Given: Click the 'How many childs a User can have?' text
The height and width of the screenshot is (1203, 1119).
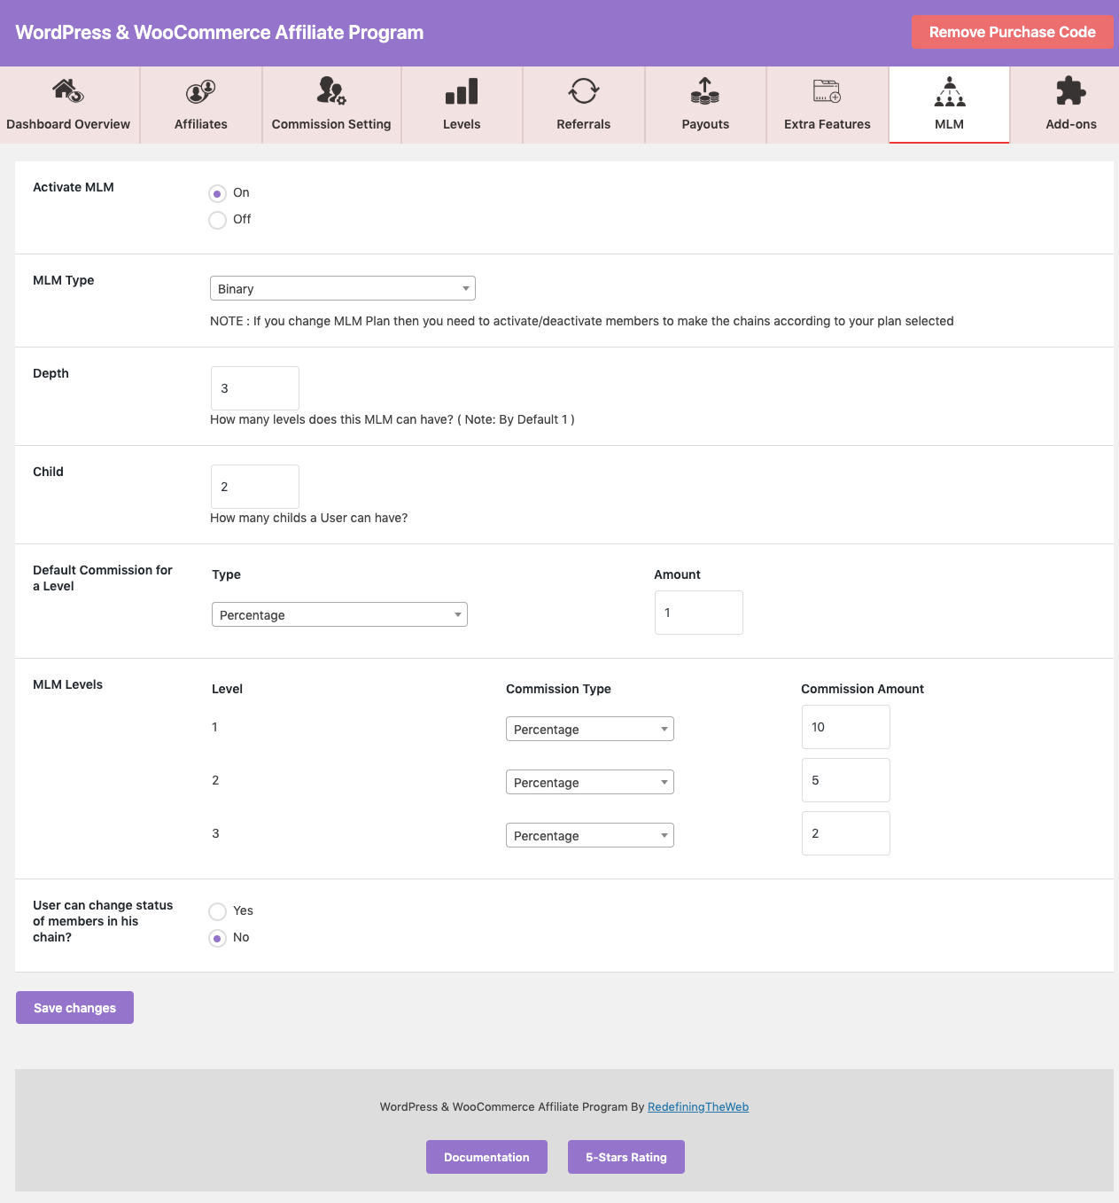Looking at the screenshot, I should click(309, 518).
